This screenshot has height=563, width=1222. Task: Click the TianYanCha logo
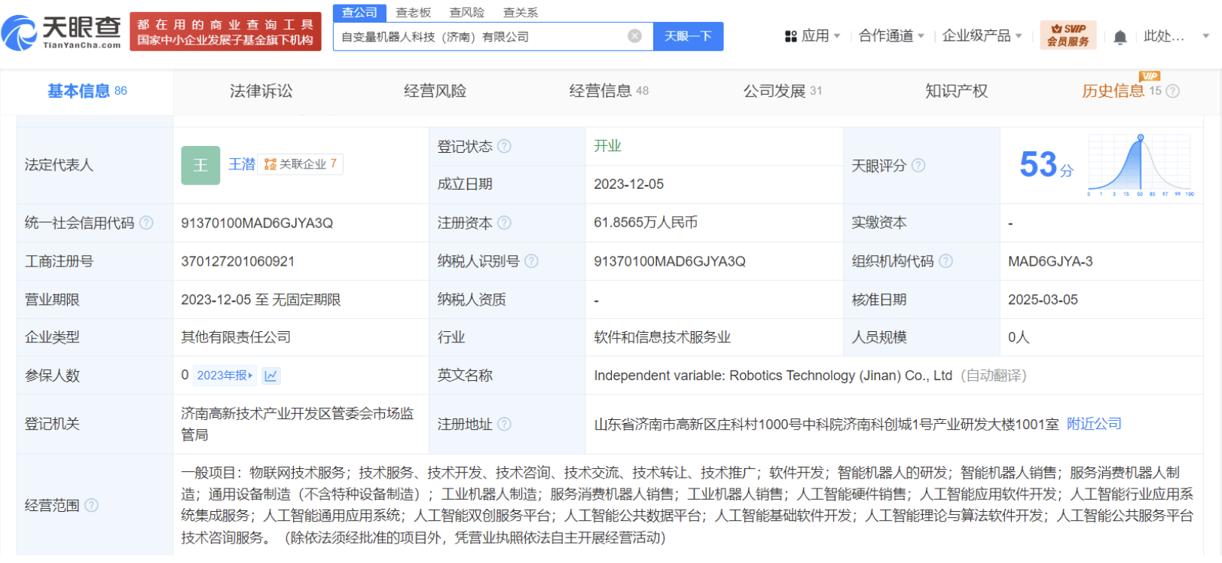coord(62,32)
